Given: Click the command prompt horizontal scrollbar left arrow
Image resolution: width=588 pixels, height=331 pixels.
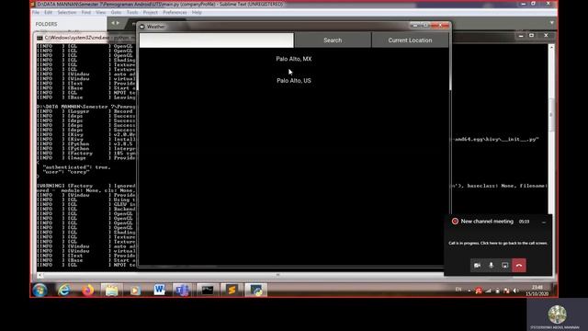Looking at the screenshot, I should coord(40,276).
